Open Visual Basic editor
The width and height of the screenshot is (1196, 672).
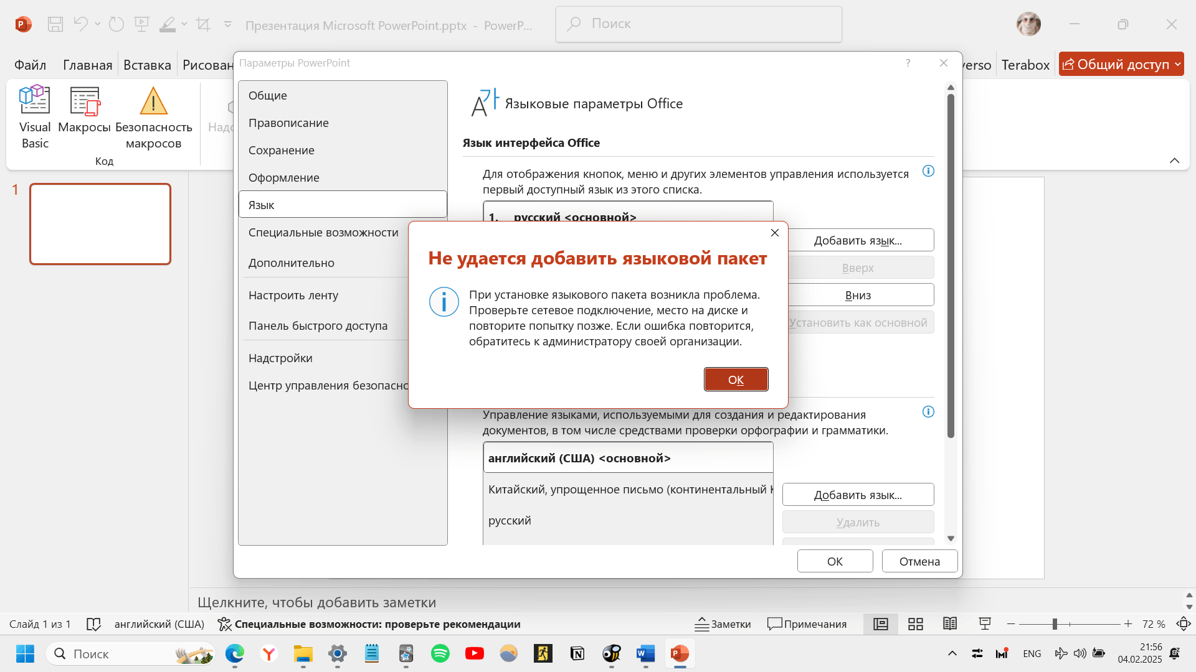pos(35,117)
